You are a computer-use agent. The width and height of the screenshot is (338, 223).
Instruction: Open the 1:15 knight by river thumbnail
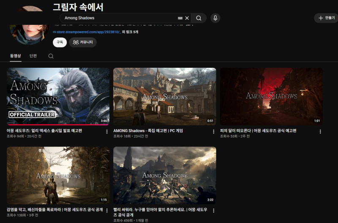pyautogui.click(x=58, y=175)
